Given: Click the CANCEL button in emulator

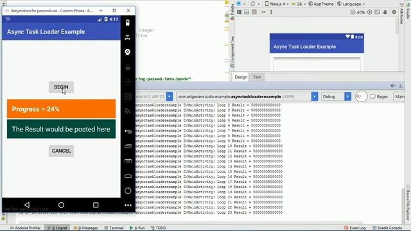Looking at the screenshot, I should point(61,151).
